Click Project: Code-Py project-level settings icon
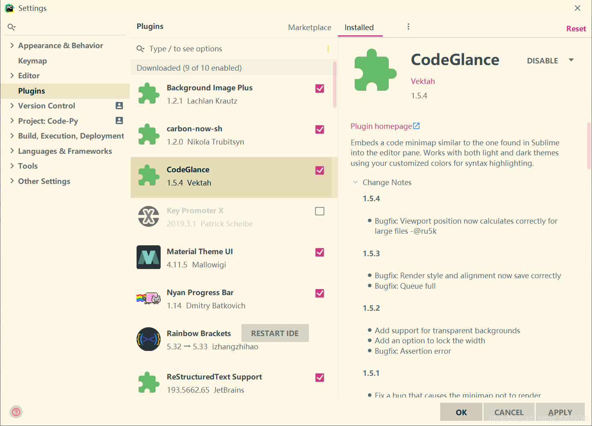Viewport: 592px width, 426px height. coord(119,120)
